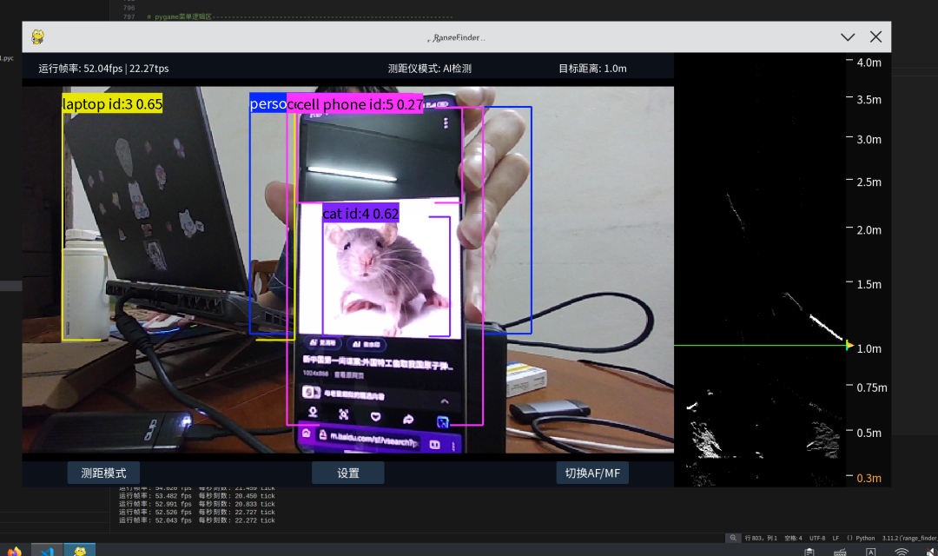The height and width of the screenshot is (556, 938).
Task: Click the yellow target distance arrow marker
Action: pyautogui.click(x=849, y=346)
